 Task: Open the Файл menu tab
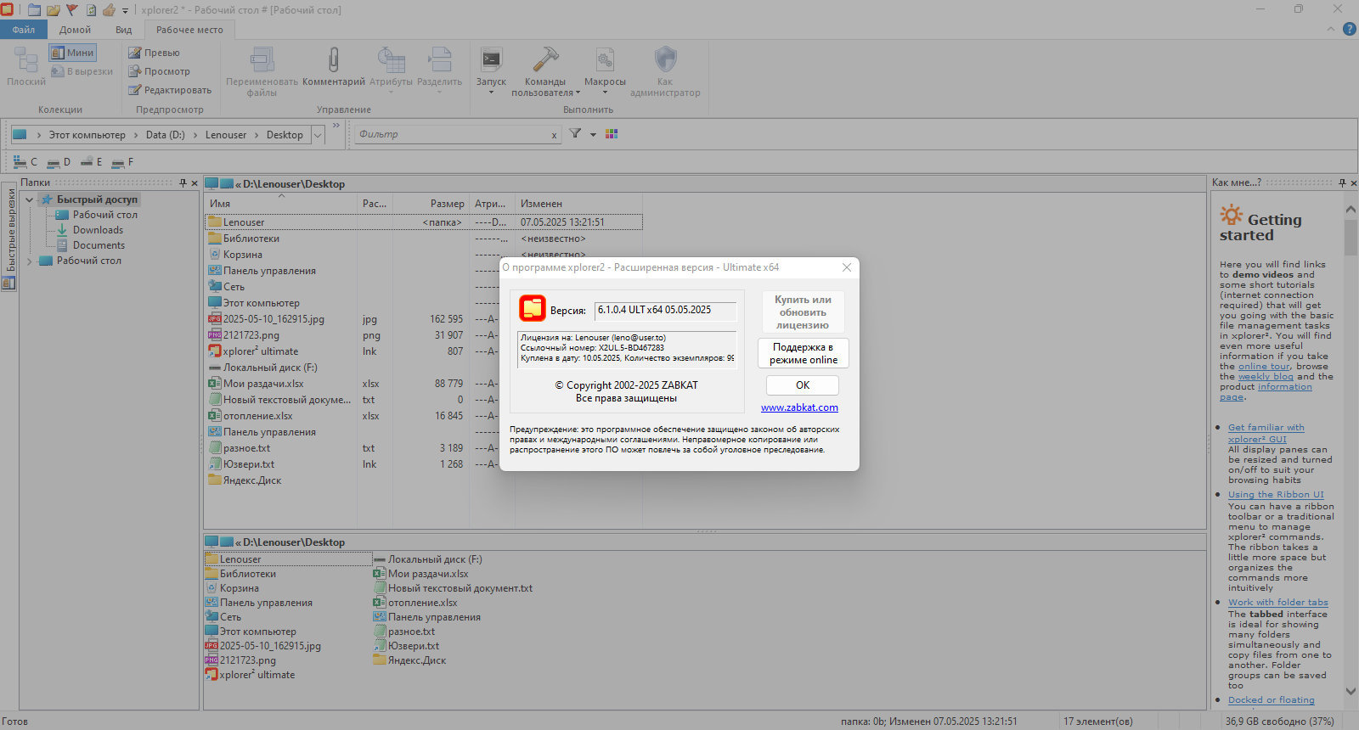(x=24, y=30)
